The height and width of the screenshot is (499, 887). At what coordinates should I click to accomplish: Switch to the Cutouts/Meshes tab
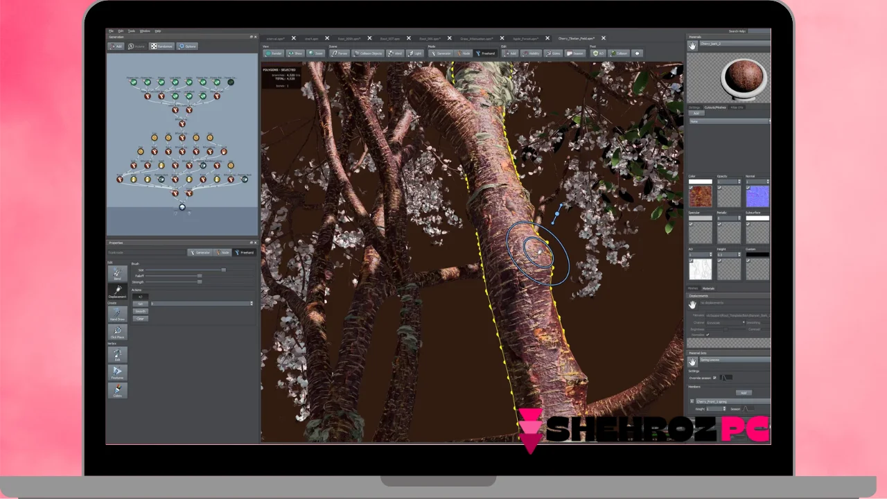coord(715,107)
